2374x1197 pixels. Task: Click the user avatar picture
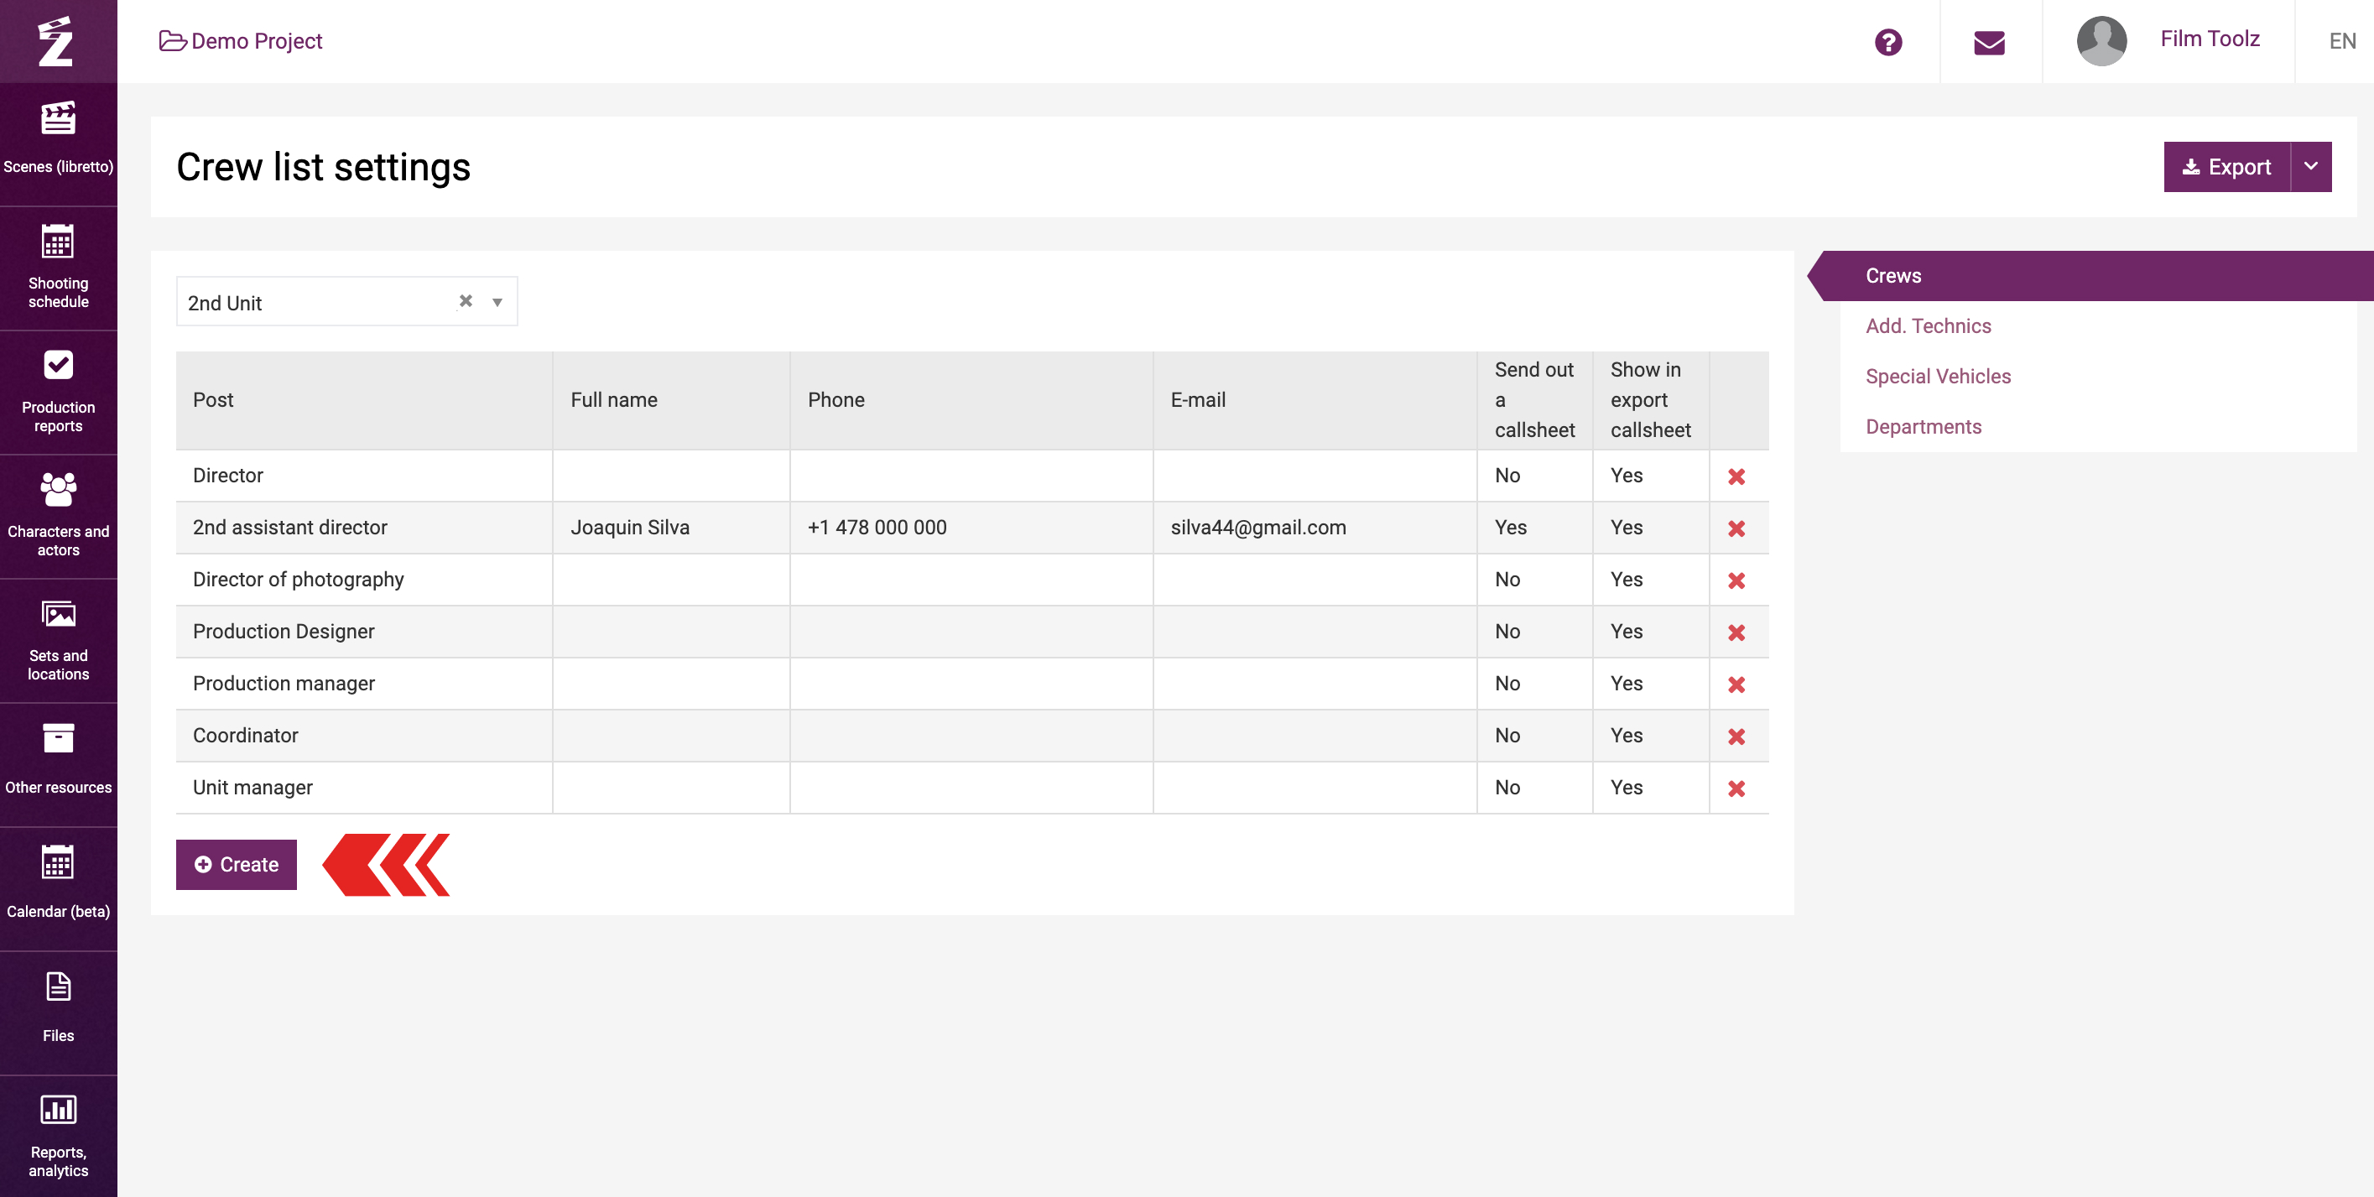[x=2102, y=40]
